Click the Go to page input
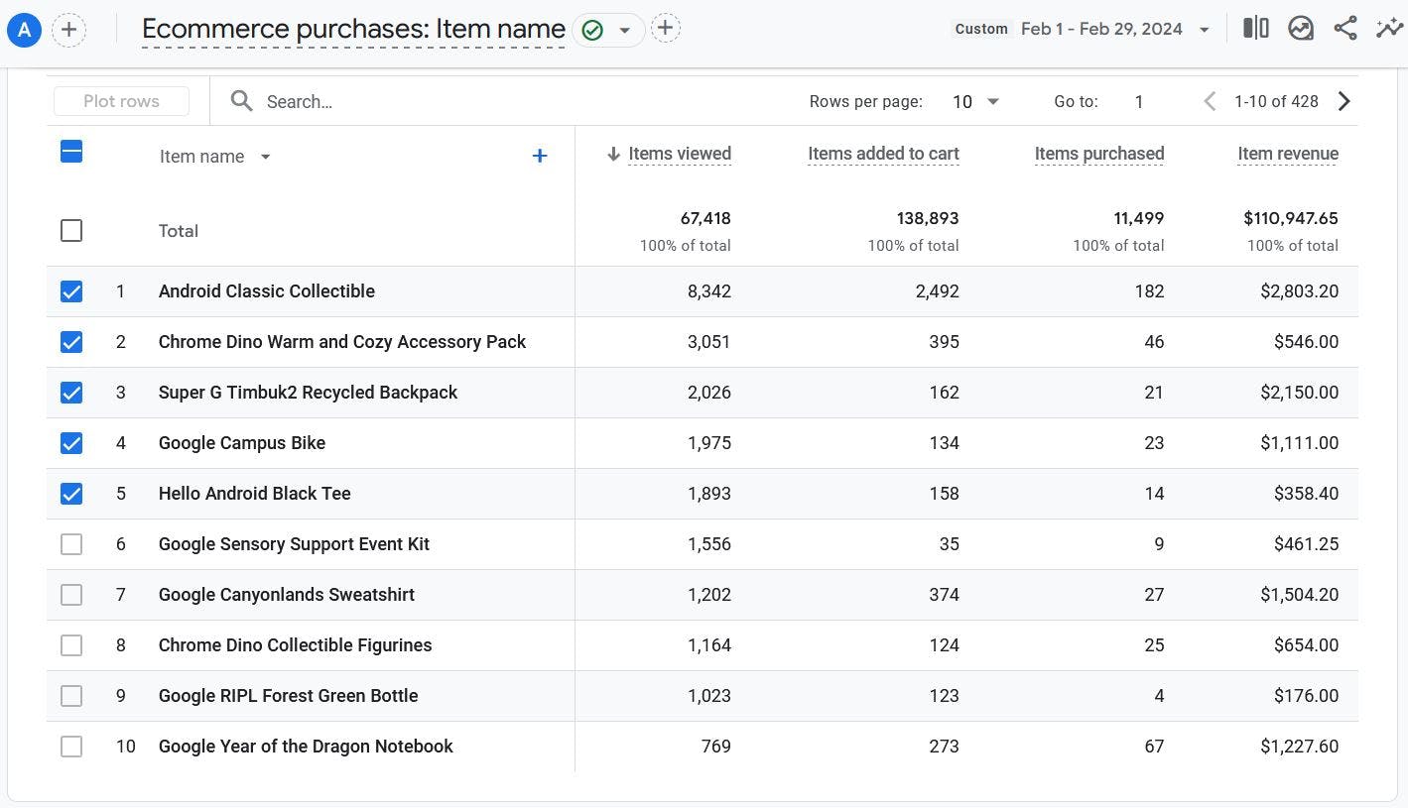1408x808 pixels. [x=1139, y=101]
